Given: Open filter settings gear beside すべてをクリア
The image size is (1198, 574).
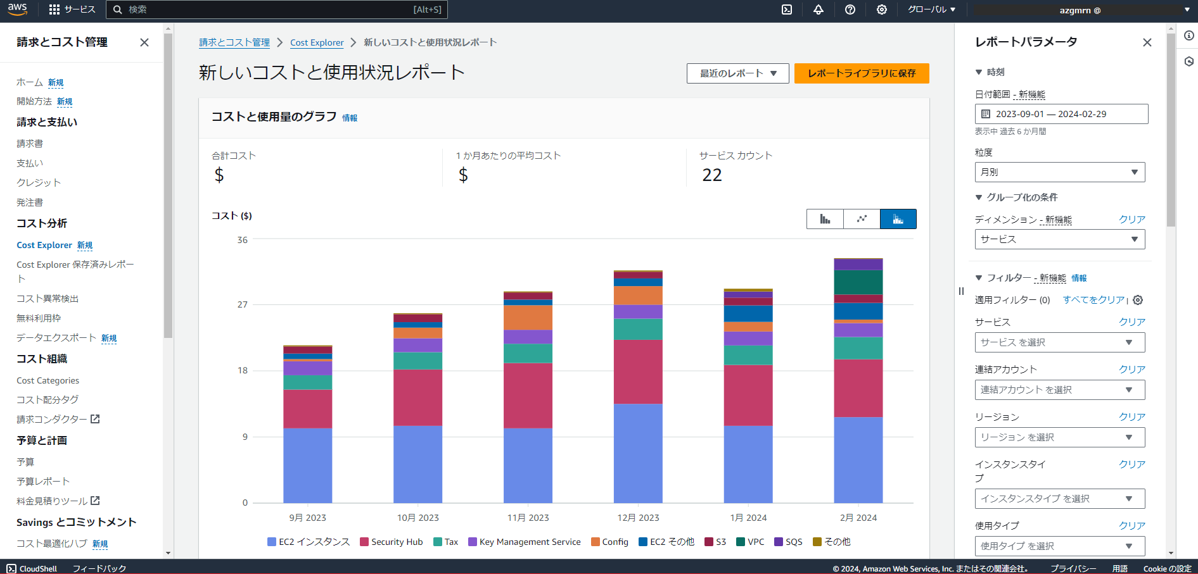Looking at the screenshot, I should (1137, 300).
